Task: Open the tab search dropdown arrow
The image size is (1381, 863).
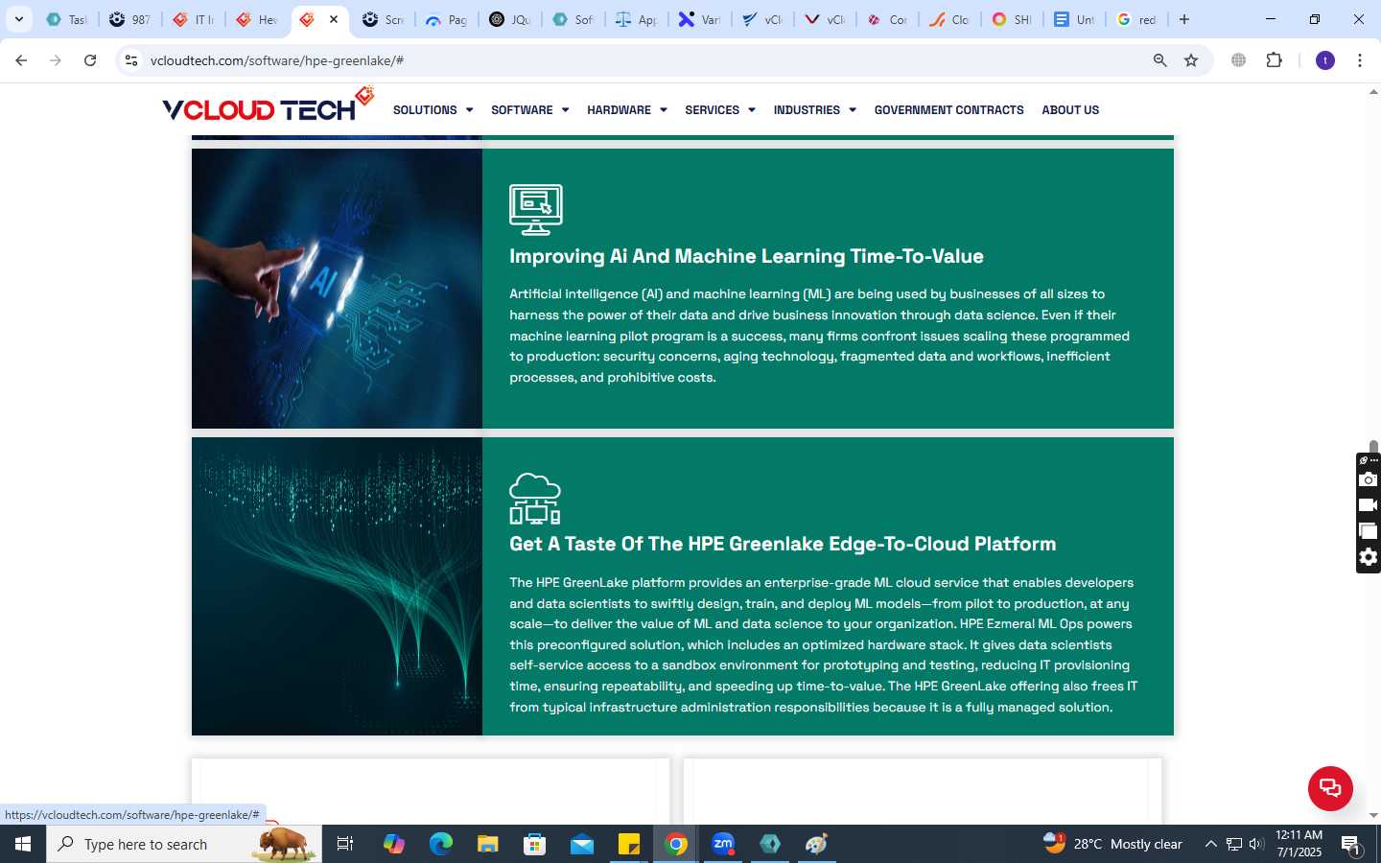Action: (18, 19)
